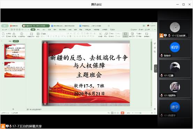The height and width of the screenshot is (129, 193).
Task: Select the 17-7王鹏 participant video tile
Action: [175, 69]
